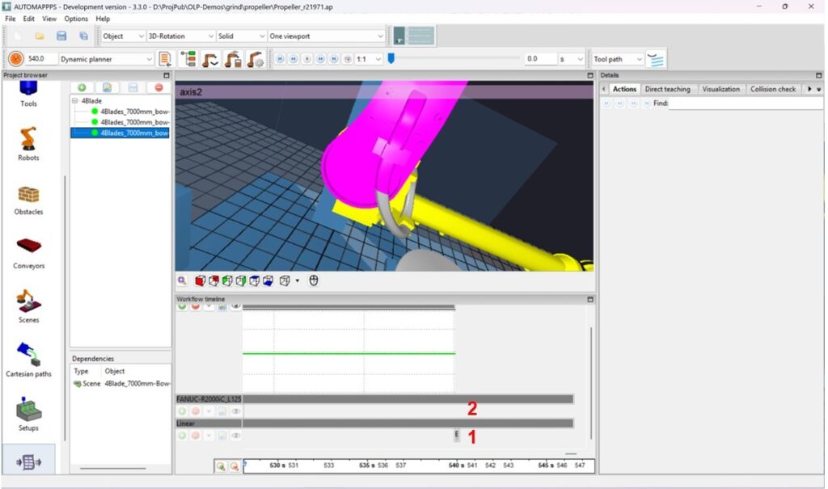
Task: Click the workflow tree toolbar icon
Action: coord(188,59)
